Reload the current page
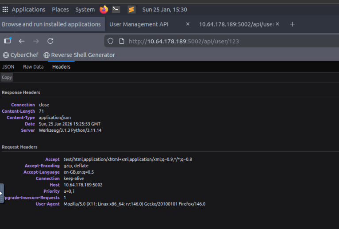Screen dimensions: 339x229 (50, 41)
